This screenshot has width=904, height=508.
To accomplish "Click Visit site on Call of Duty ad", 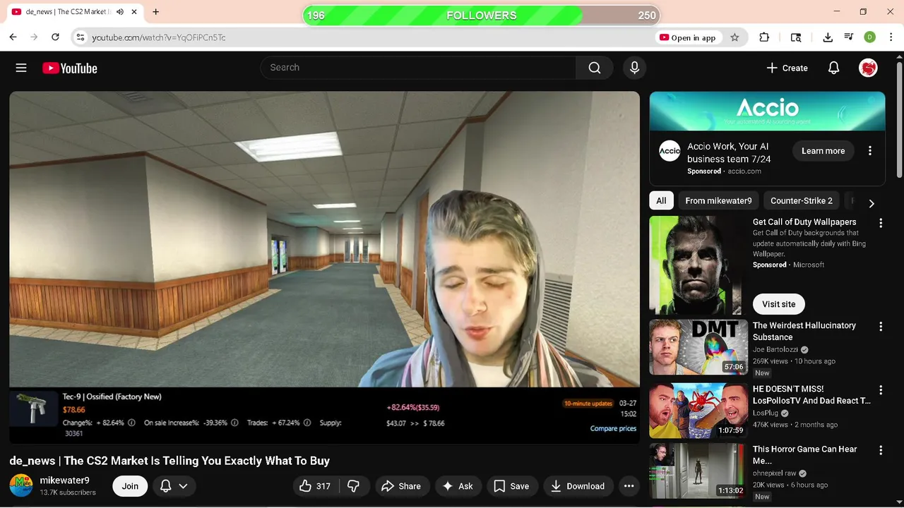I will point(778,304).
